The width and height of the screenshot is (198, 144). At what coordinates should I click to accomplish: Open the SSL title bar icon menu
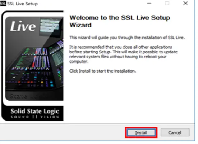pos(3,3)
